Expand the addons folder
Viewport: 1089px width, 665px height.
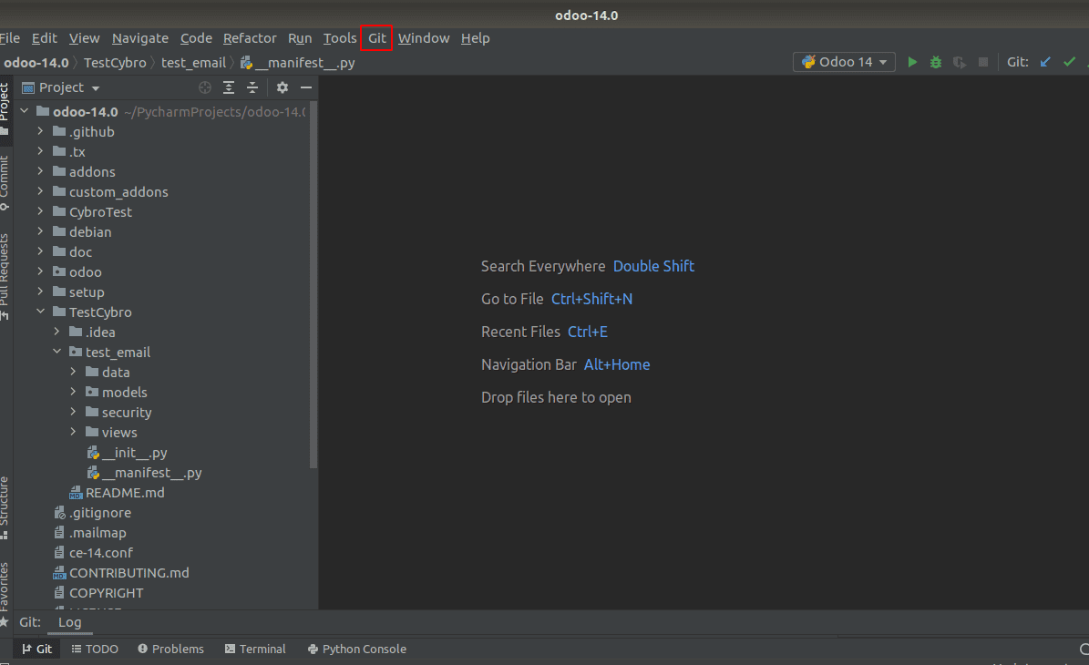[x=39, y=171]
